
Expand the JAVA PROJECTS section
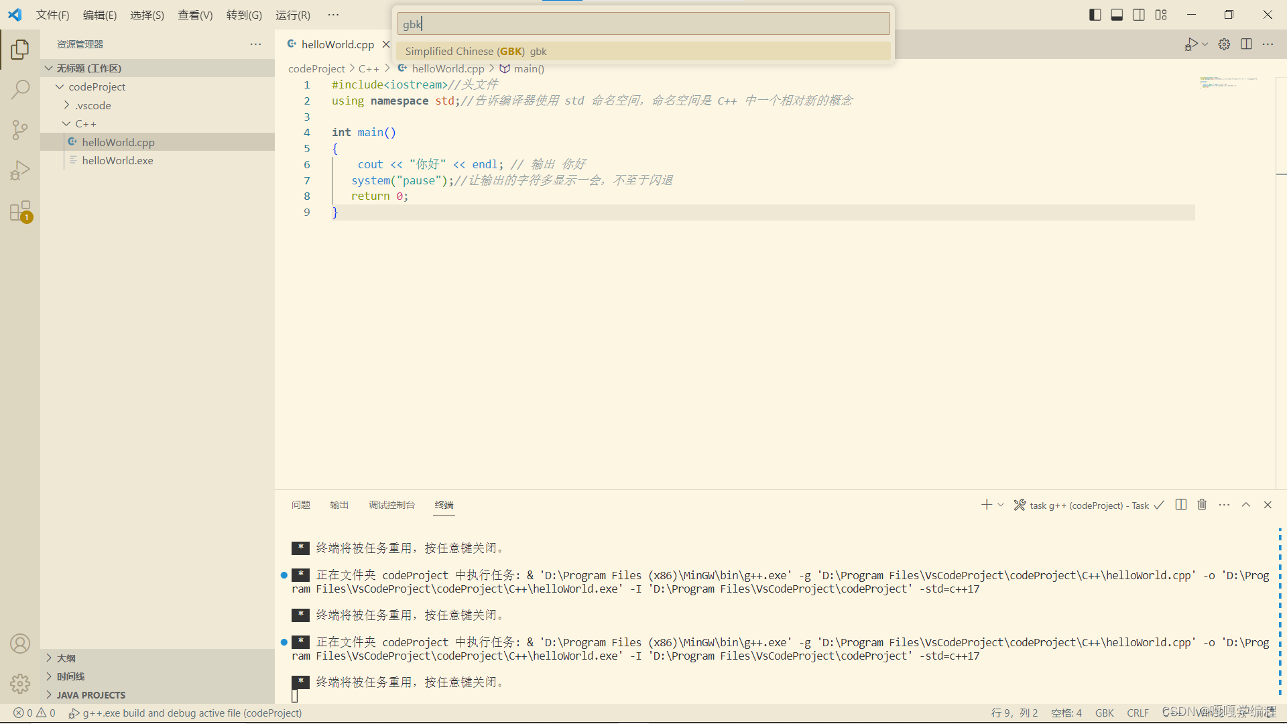158,695
